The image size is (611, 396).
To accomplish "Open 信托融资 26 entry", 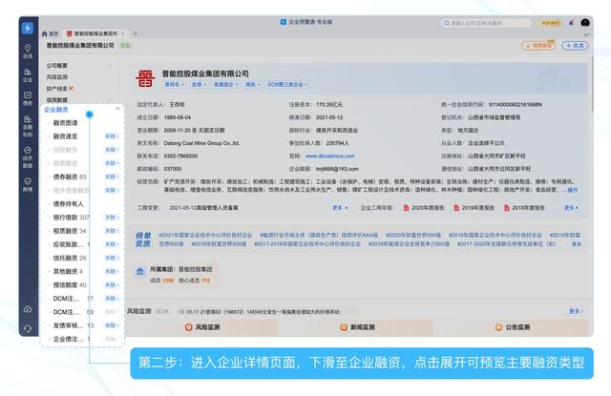I will [x=70, y=259].
